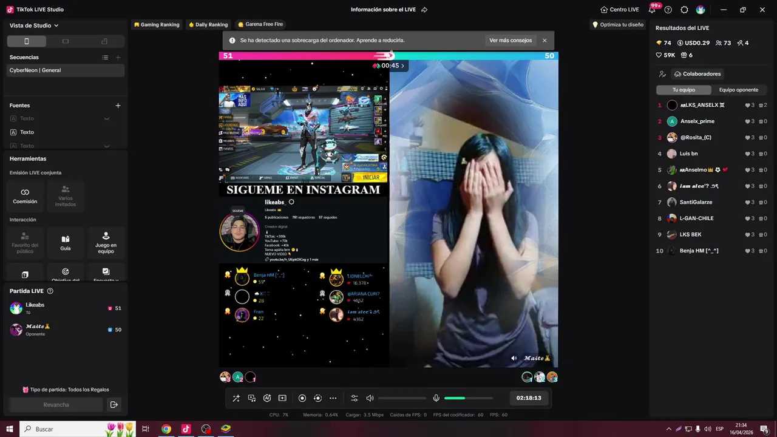Expand the Vista de Studio dropdown
777x437 pixels.
tap(34, 25)
